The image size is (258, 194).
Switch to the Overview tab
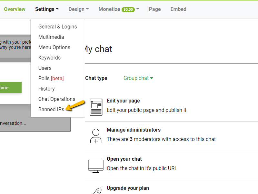15,9
